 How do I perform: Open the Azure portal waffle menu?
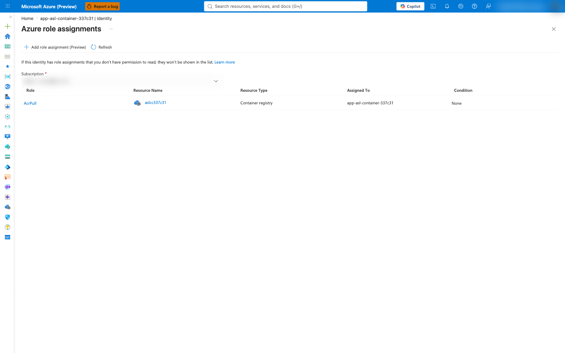[x=7, y=6]
